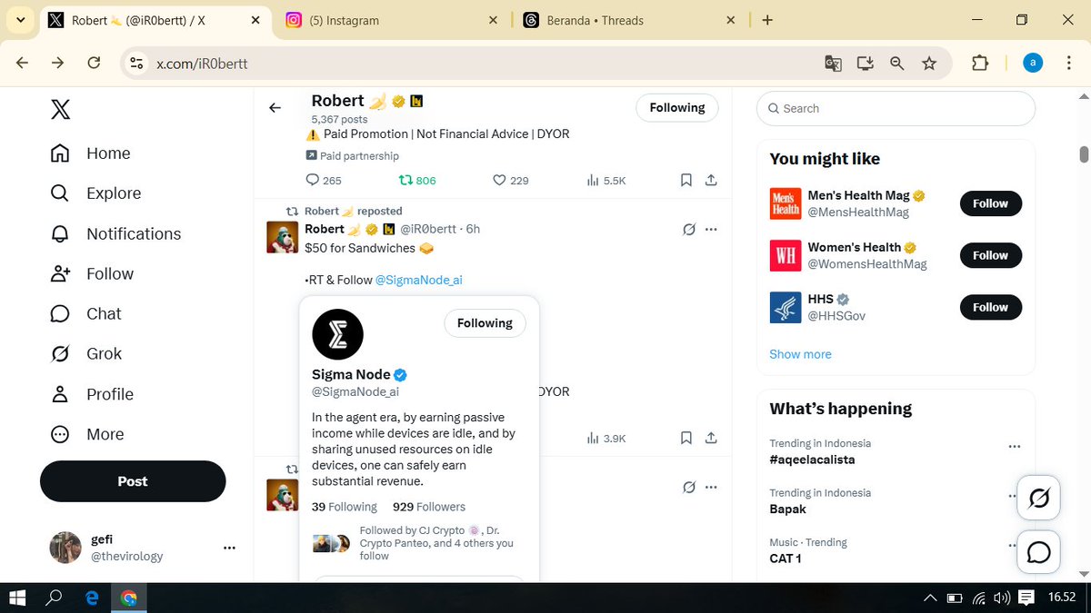Open the tab search dropdown
The height and width of the screenshot is (613, 1091).
[x=20, y=20]
